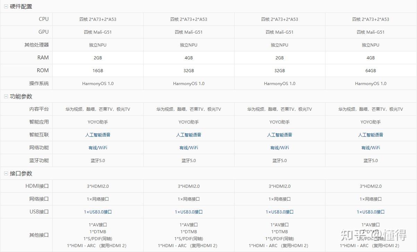Click the 有线/WiFi link in third column
Image resolution: width=417 pixels, height=252 pixels.
[279, 148]
